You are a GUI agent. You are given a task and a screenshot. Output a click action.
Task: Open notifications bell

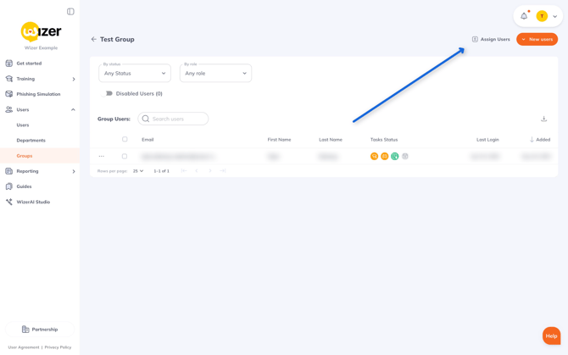point(524,16)
